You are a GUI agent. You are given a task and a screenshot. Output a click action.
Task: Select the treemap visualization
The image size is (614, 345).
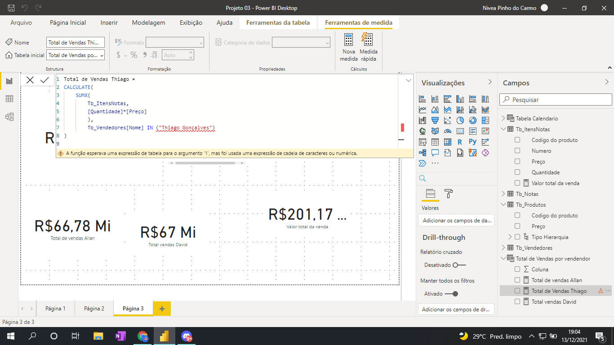(x=485, y=120)
